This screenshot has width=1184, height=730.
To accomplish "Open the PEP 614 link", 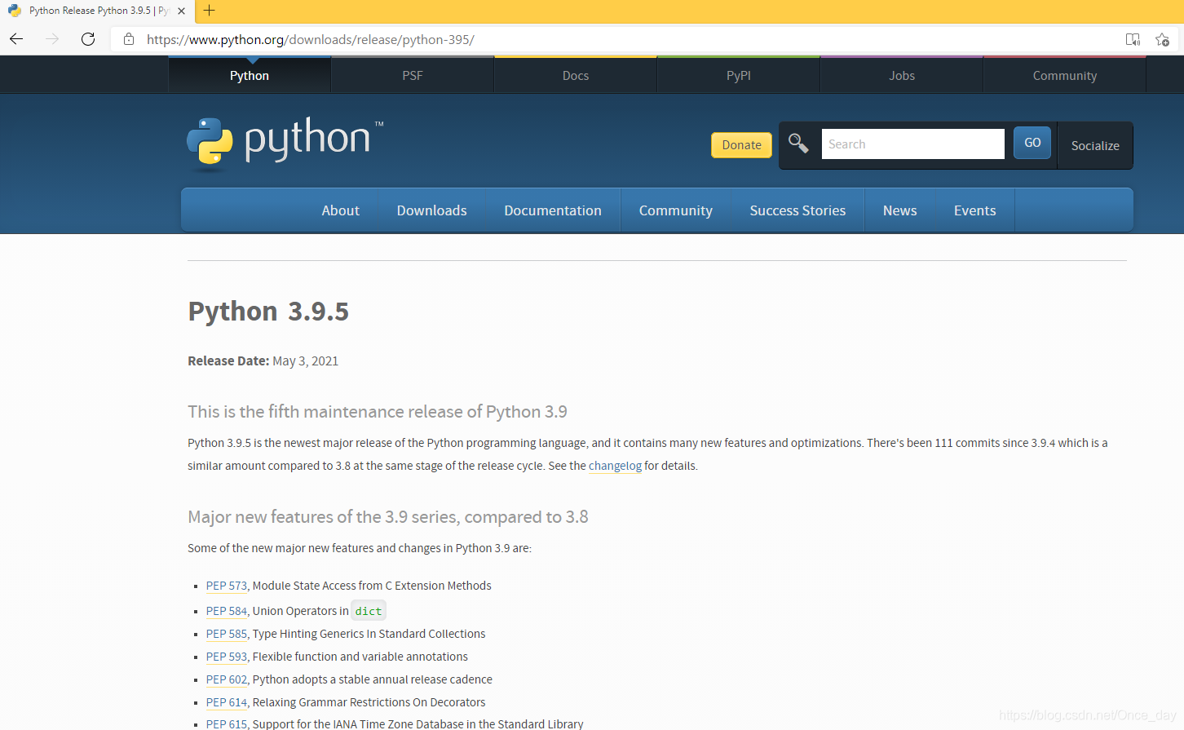I will 226,702.
